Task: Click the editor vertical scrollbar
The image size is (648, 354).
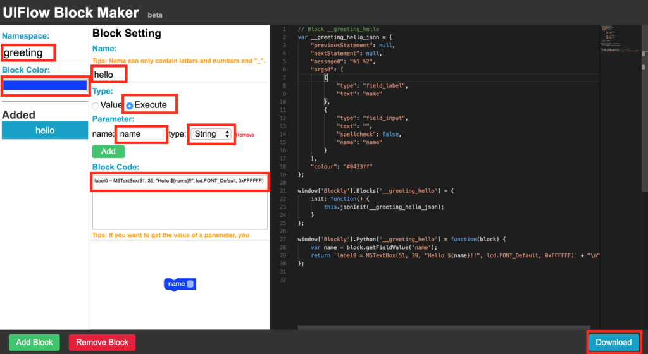Action: pos(644,109)
